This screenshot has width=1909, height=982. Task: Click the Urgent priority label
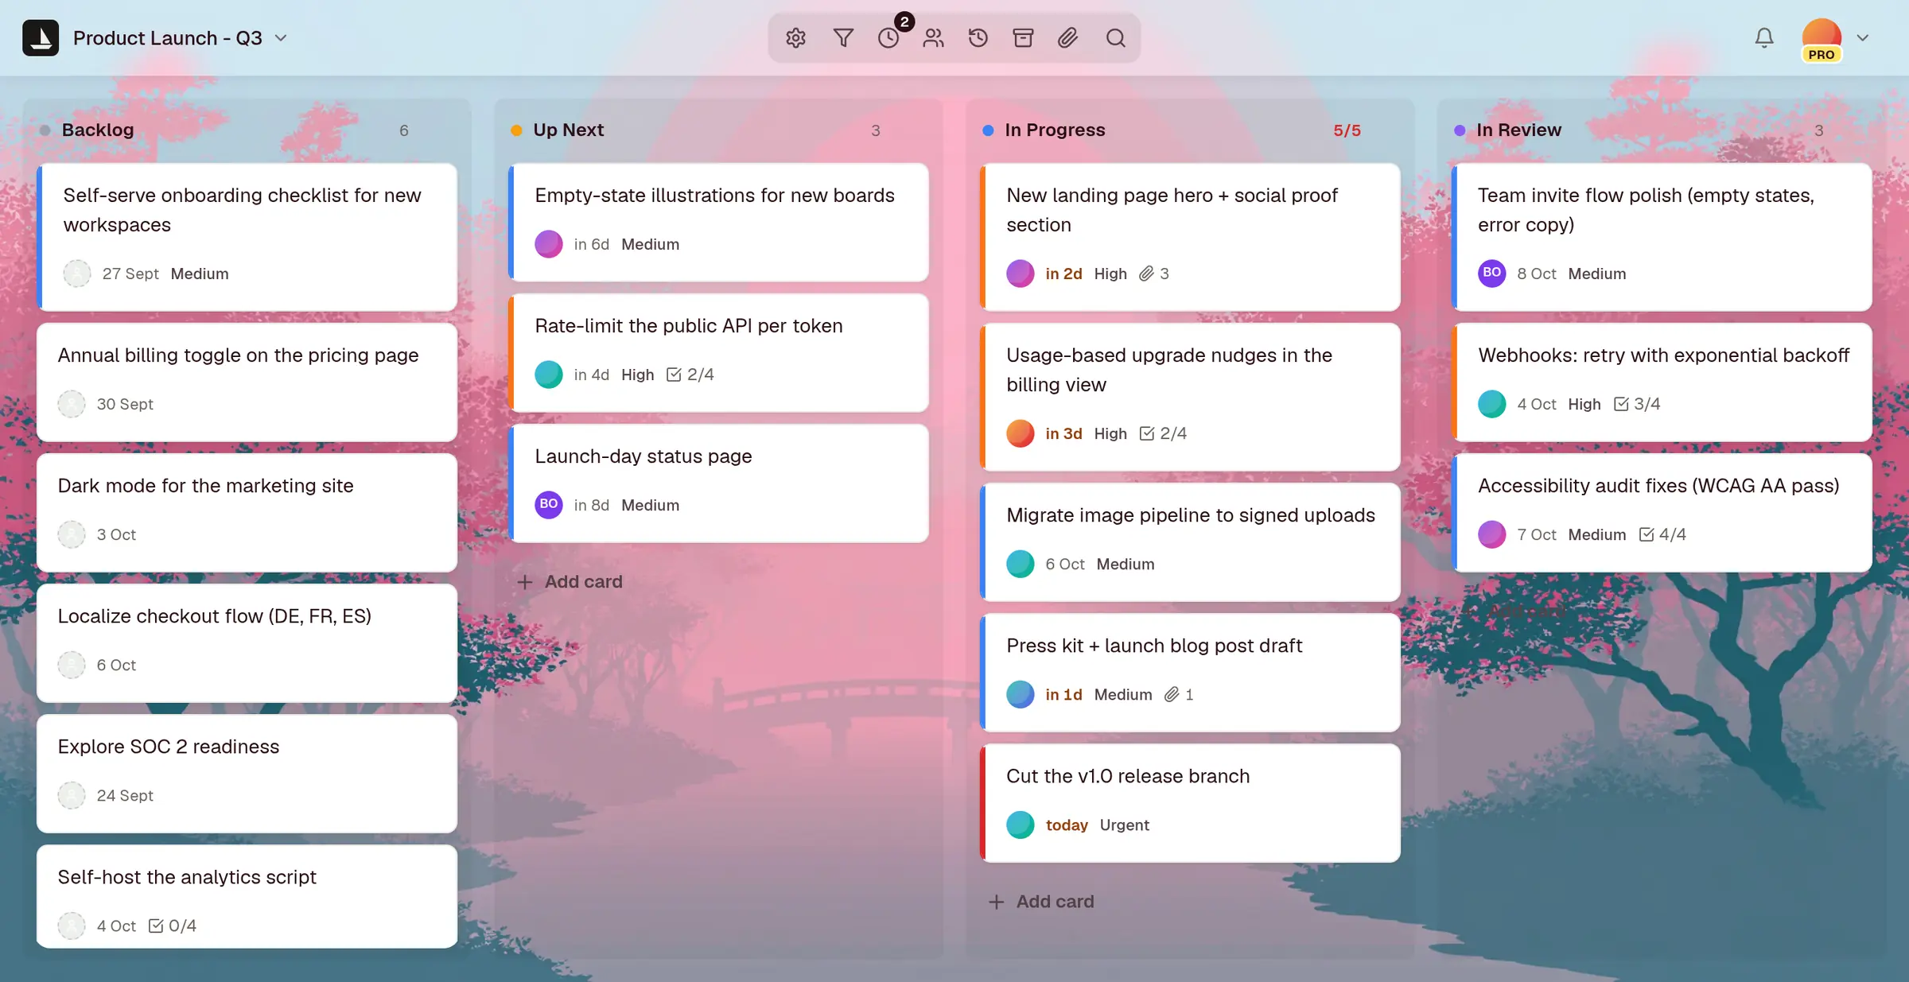pos(1124,825)
